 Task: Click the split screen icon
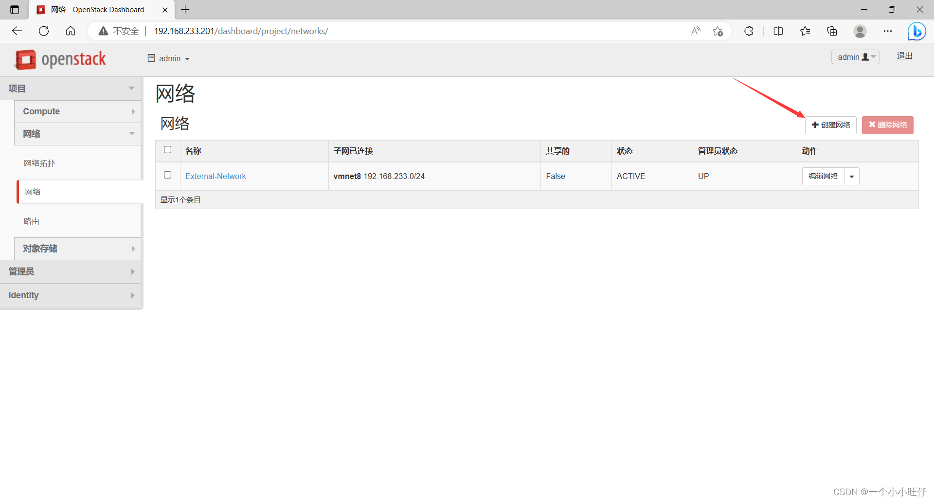click(778, 31)
